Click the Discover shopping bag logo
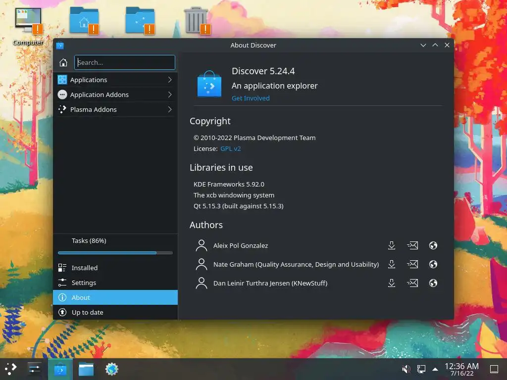The width and height of the screenshot is (507, 380). tap(209, 84)
